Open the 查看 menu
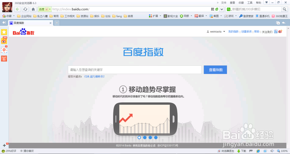Viewport: 290px width, 154px height. [232, 3]
